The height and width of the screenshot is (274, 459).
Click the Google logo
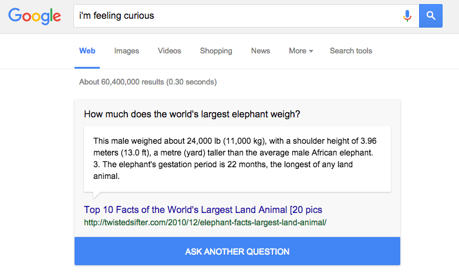pos(35,16)
